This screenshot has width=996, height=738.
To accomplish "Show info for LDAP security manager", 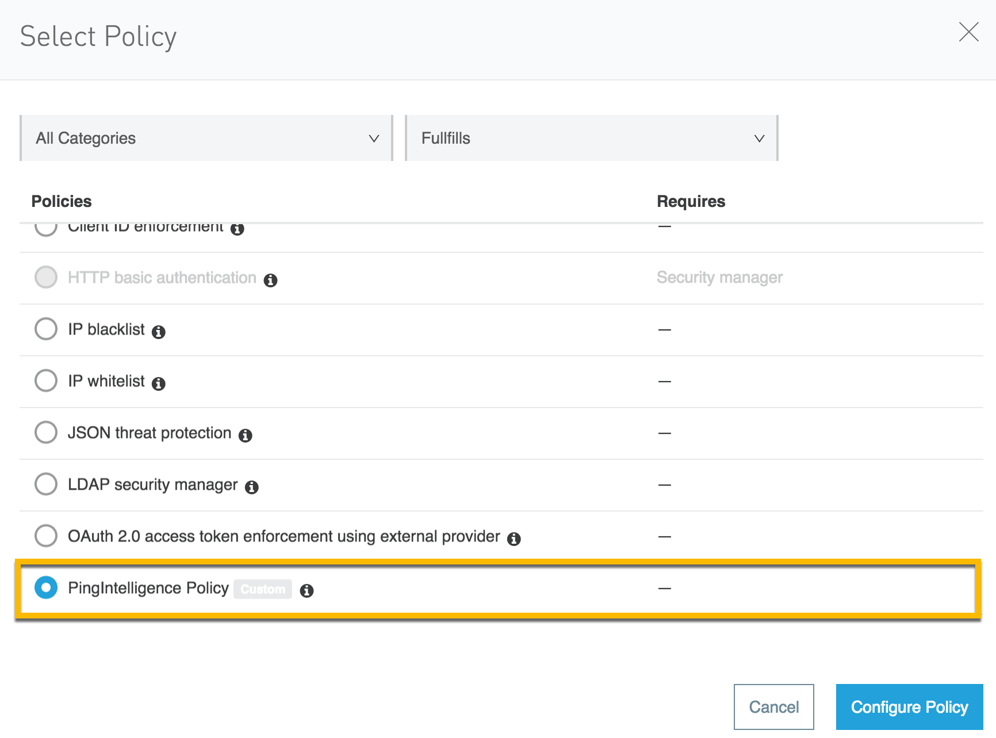I will pyautogui.click(x=252, y=487).
